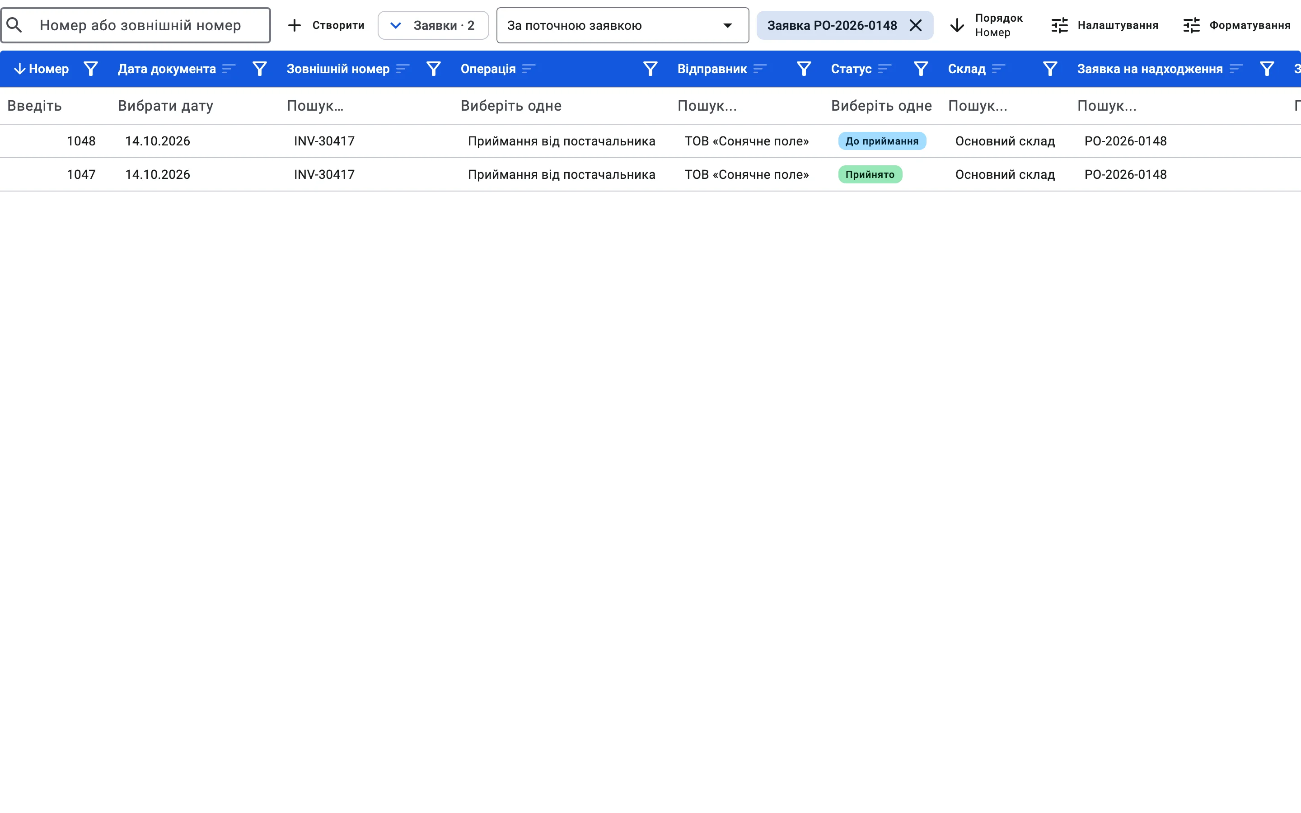The height and width of the screenshot is (813, 1301).
Task: Click the Введіть number filter field
Action: (54, 105)
